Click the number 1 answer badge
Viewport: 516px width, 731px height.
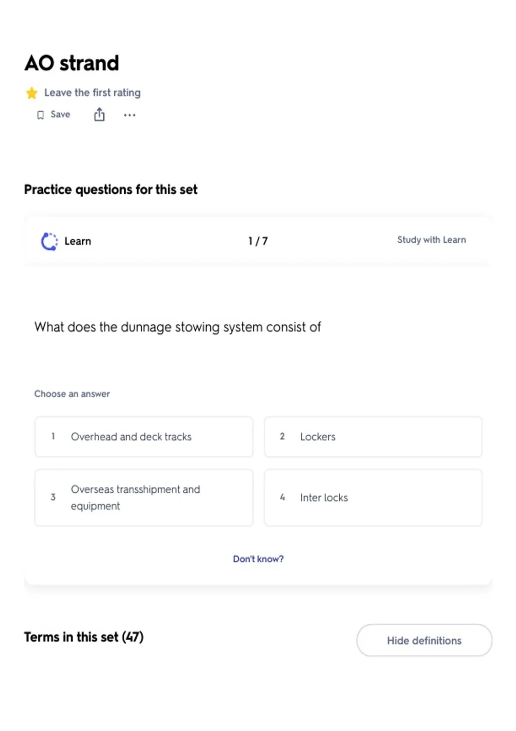(53, 436)
